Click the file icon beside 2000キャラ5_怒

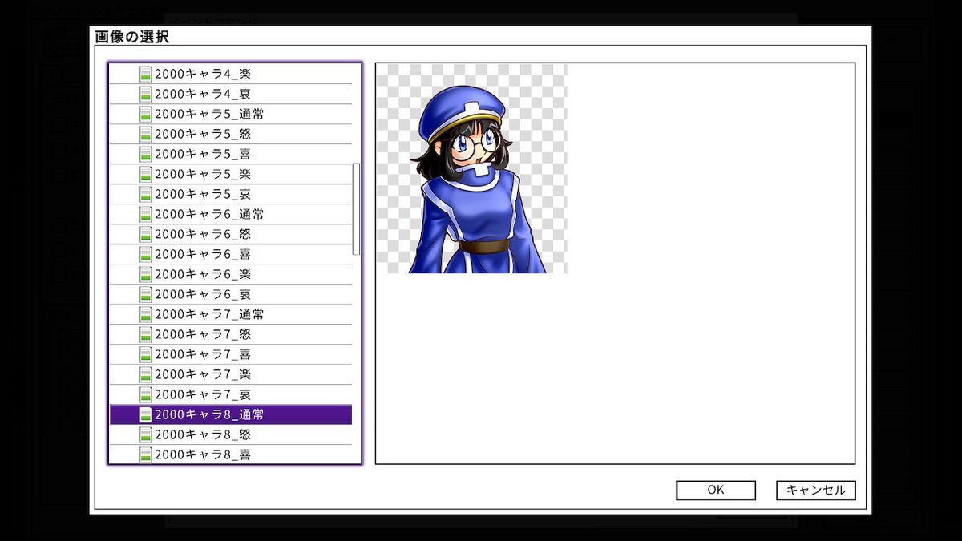144,134
